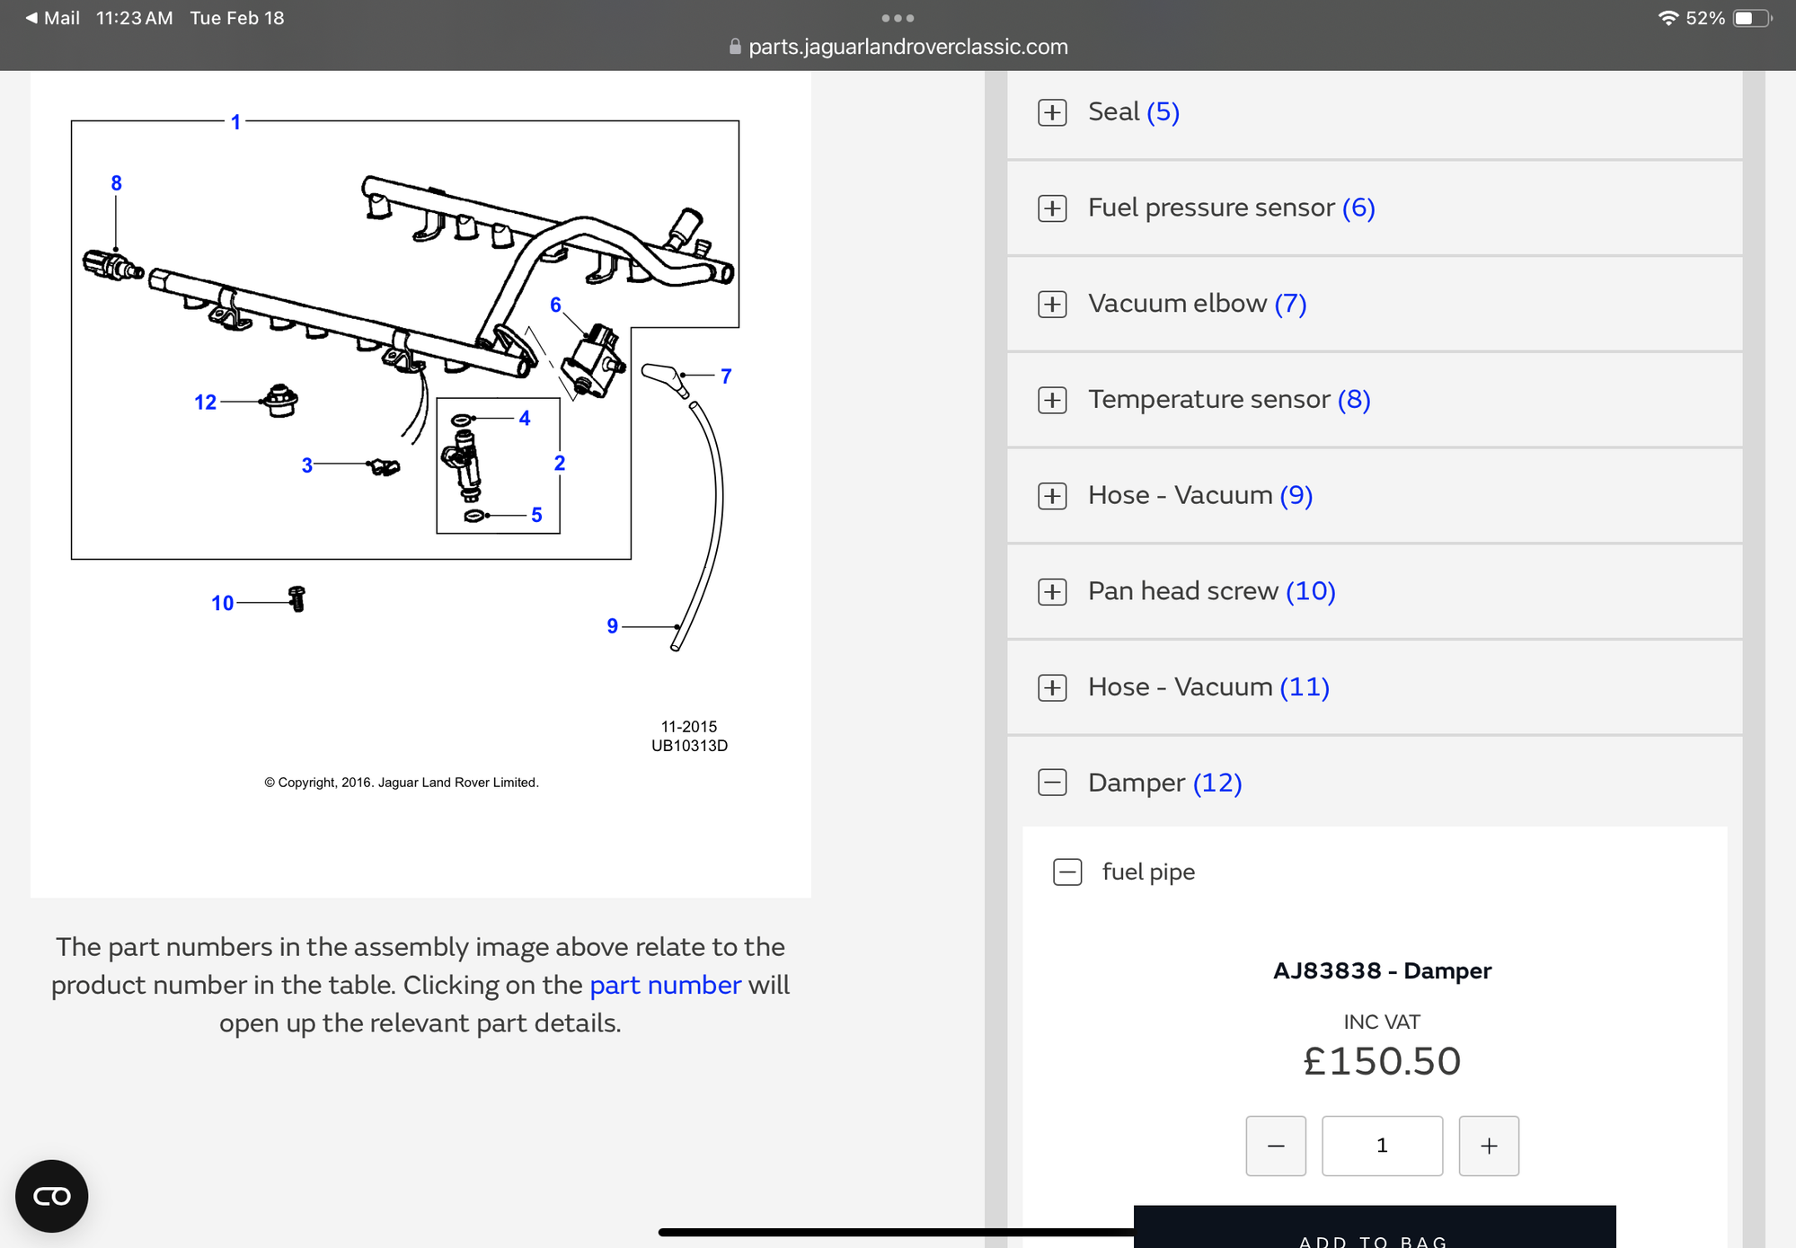1796x1248 pixels.
Task: Click part number 12 in diagram
Action: click(205, 403)
